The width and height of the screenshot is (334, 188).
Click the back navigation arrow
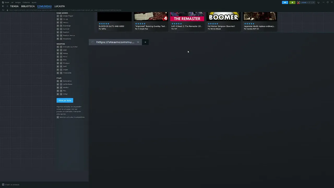3,6
